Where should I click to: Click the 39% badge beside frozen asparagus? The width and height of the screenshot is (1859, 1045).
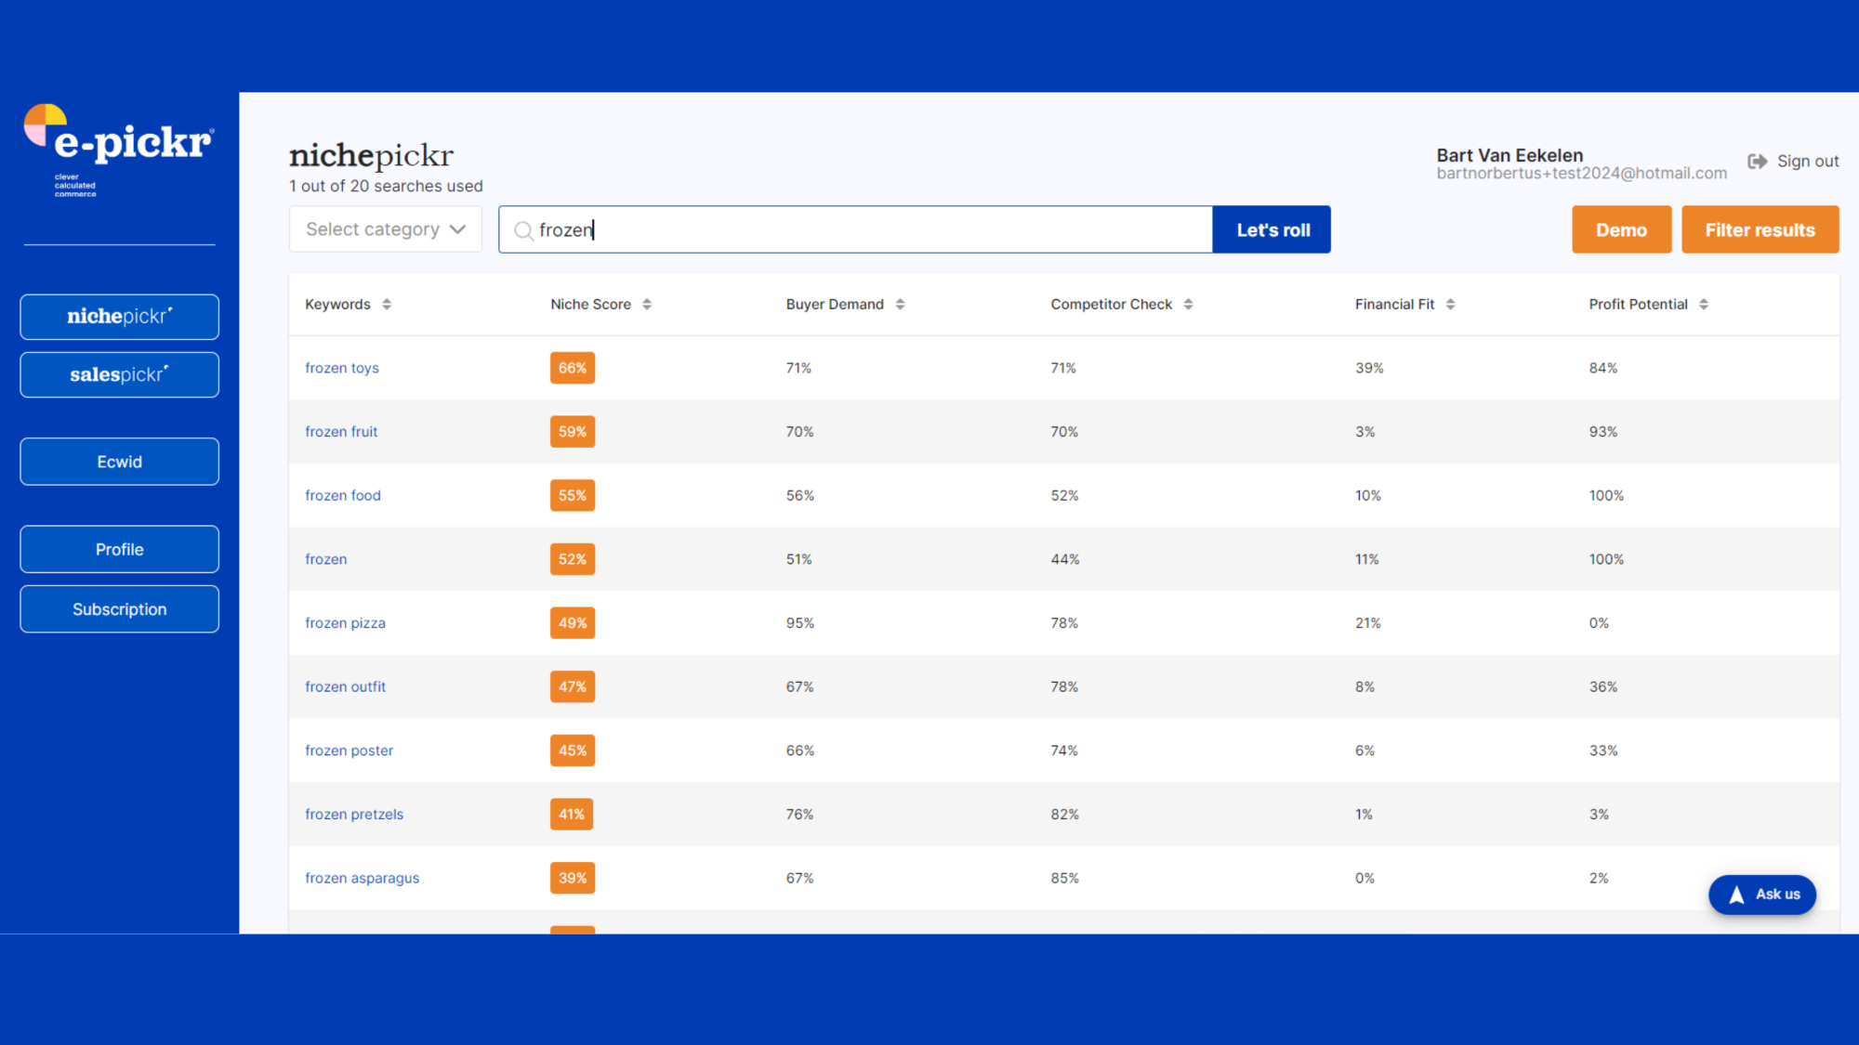click(x=572, y=877)
